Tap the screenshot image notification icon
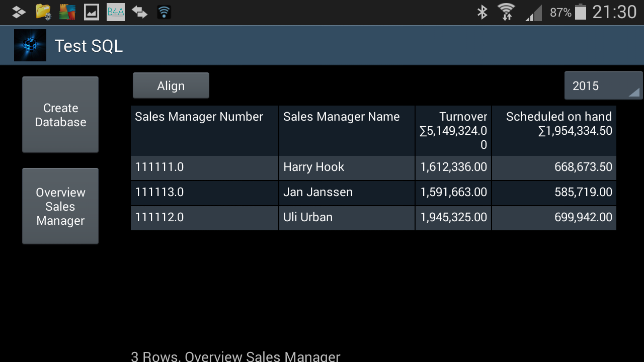The height and width of the screenshot is (362, 644). tap(92, 12)
